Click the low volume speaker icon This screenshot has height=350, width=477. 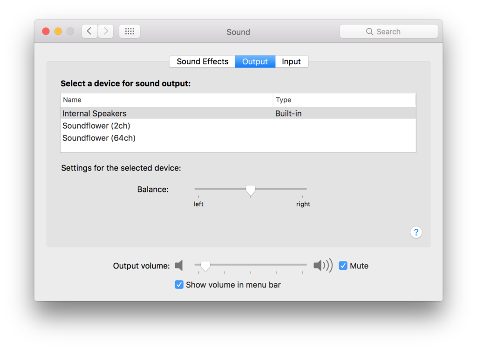[179, 265]
